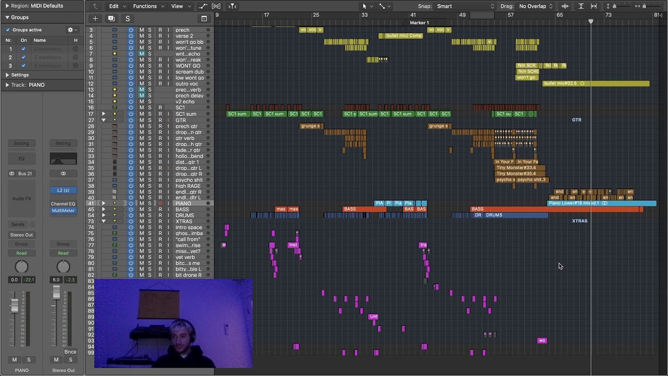Click the link icon next to Bus 21
668x376 pixels.
[x=11, y=173]
